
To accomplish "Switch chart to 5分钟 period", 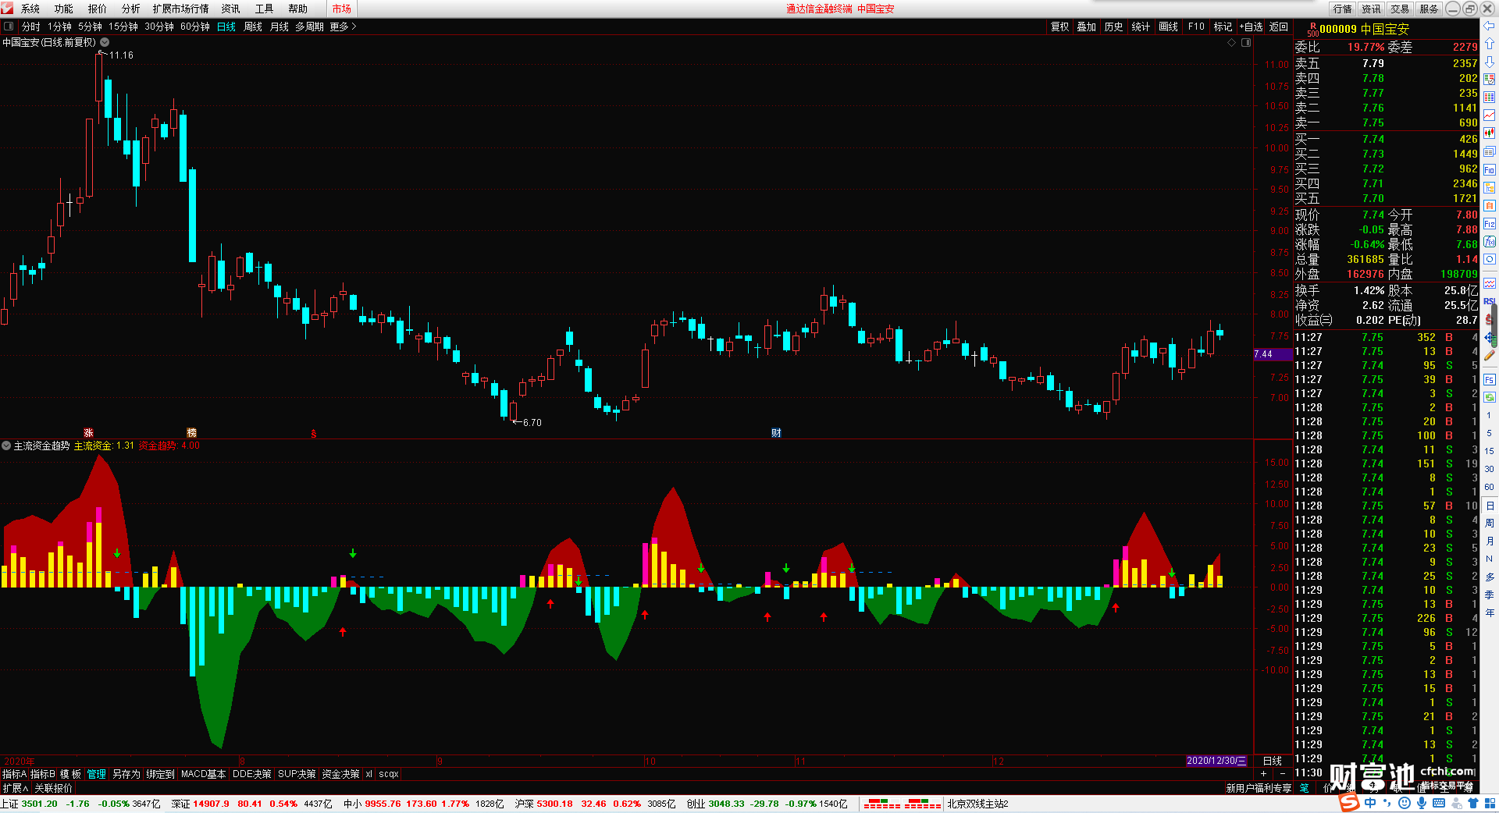I will tap(90, 27).
